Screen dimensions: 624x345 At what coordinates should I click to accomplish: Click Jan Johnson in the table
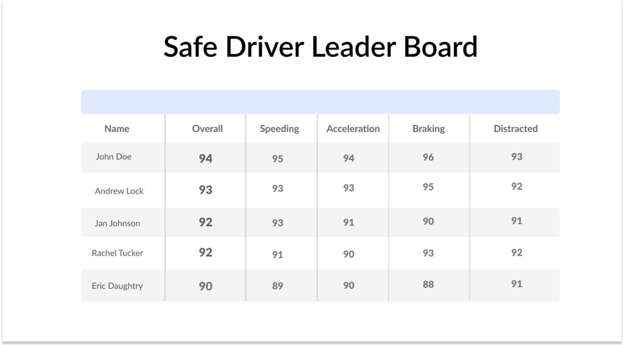(118, 223)
